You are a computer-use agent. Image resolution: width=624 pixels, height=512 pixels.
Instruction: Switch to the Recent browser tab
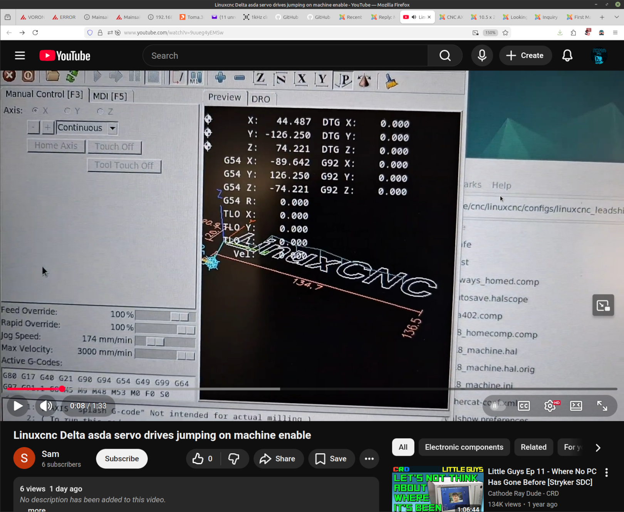[351, 17]
